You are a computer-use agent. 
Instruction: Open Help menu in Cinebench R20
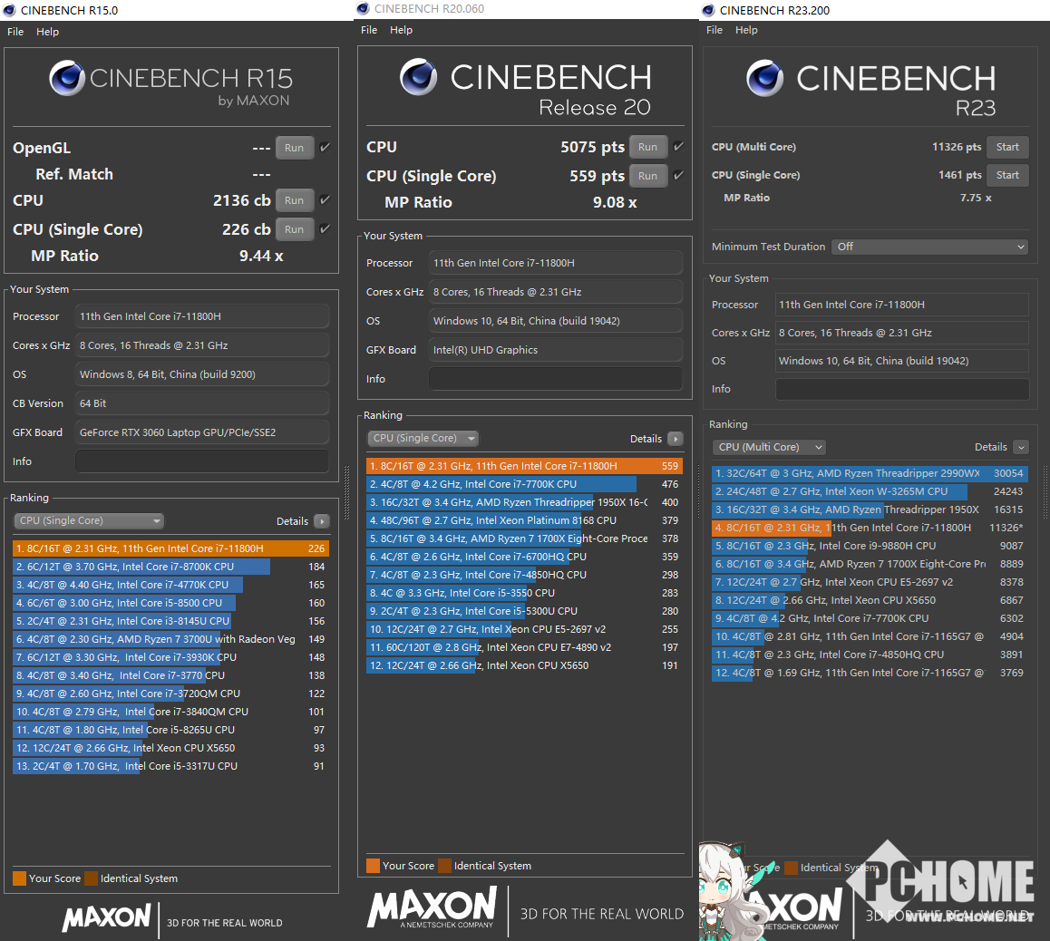401,30
